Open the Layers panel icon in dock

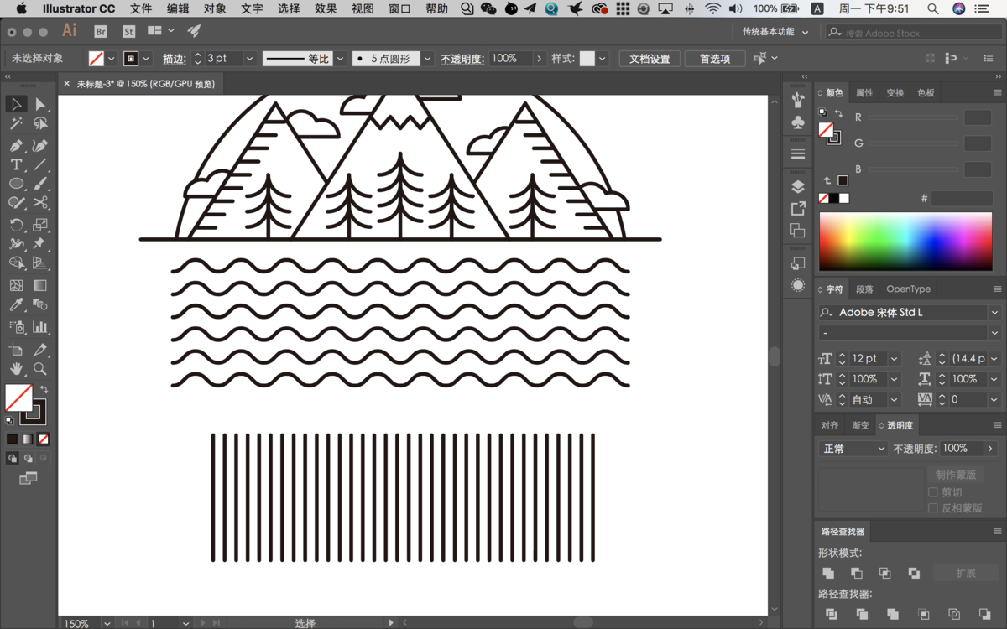(798, 186)
